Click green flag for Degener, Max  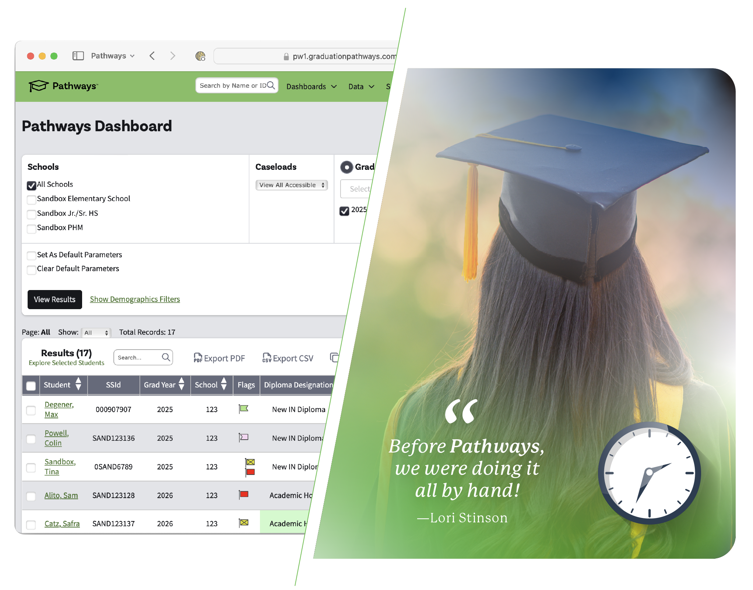(x=243, y=409)
